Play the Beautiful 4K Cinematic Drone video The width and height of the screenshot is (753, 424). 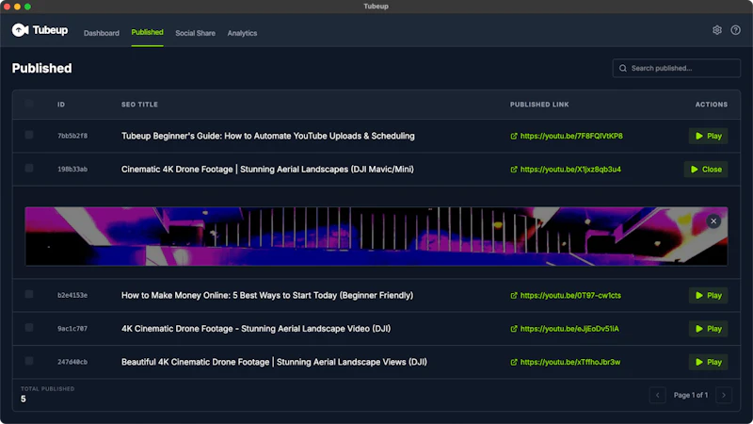point(709,362)
